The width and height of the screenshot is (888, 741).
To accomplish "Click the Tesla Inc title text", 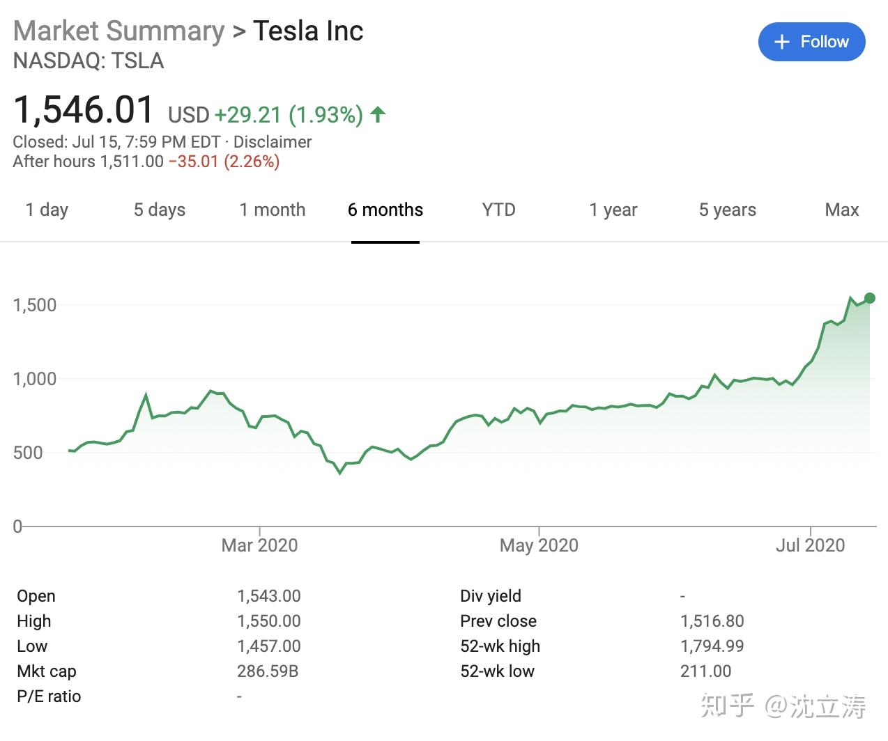I will click(308, 31).
